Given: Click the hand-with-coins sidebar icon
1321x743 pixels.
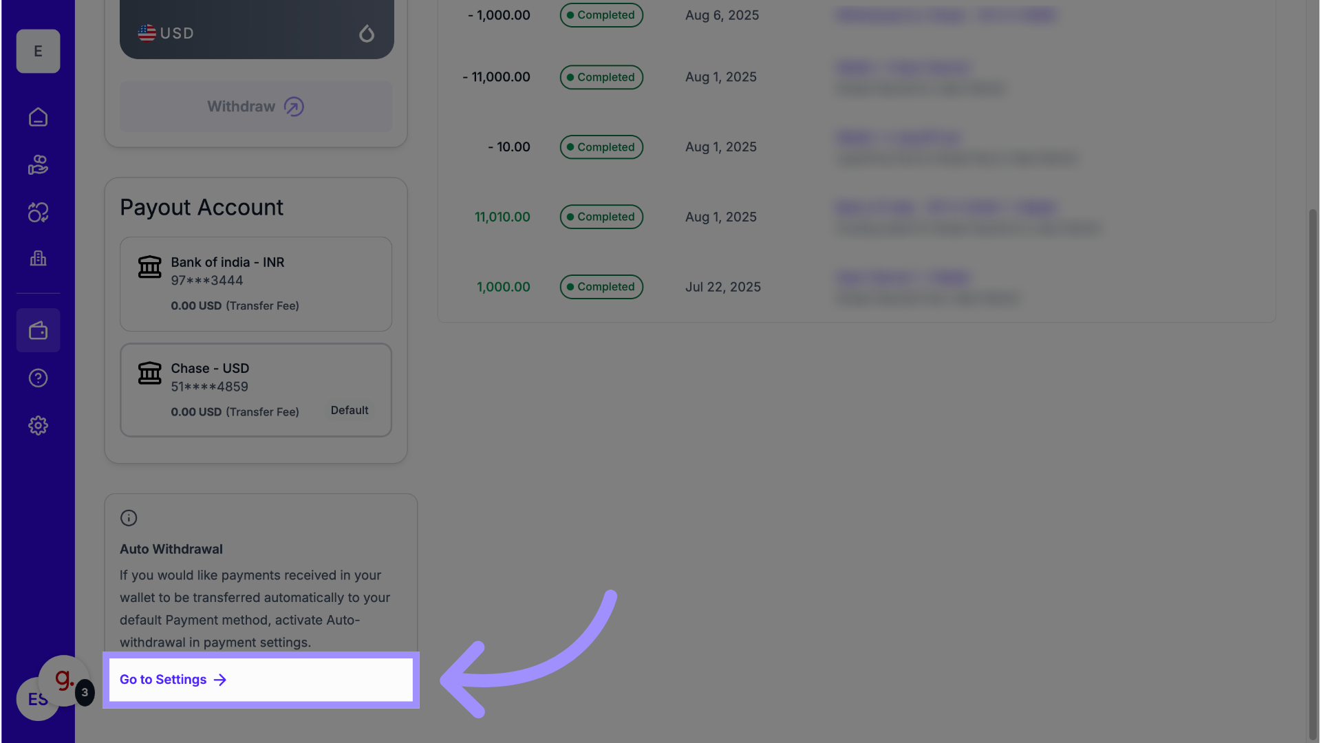Looking at the screenshot, I should tap(38, 165).
